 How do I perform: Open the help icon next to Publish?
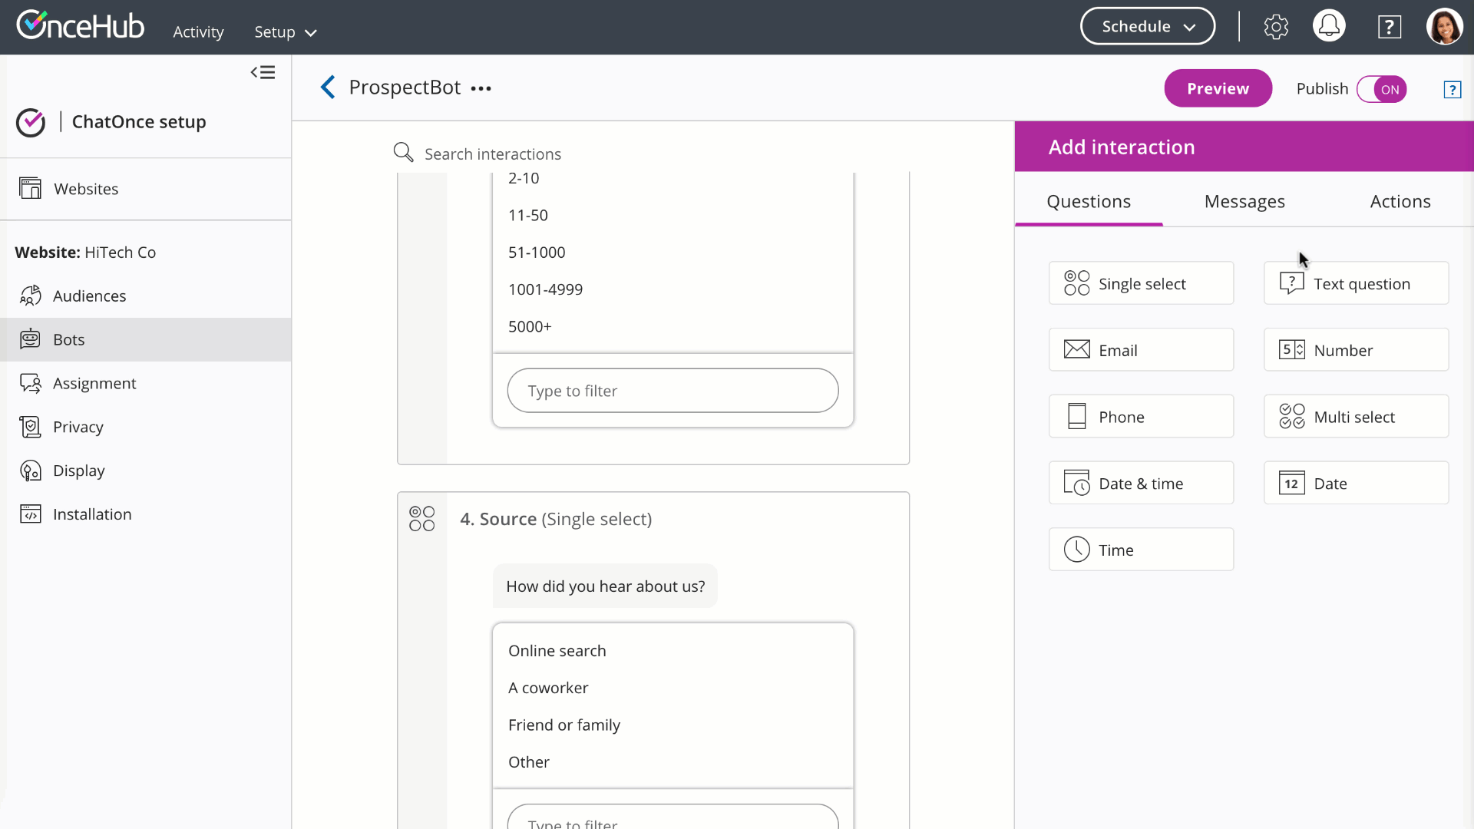[1452, 90]
